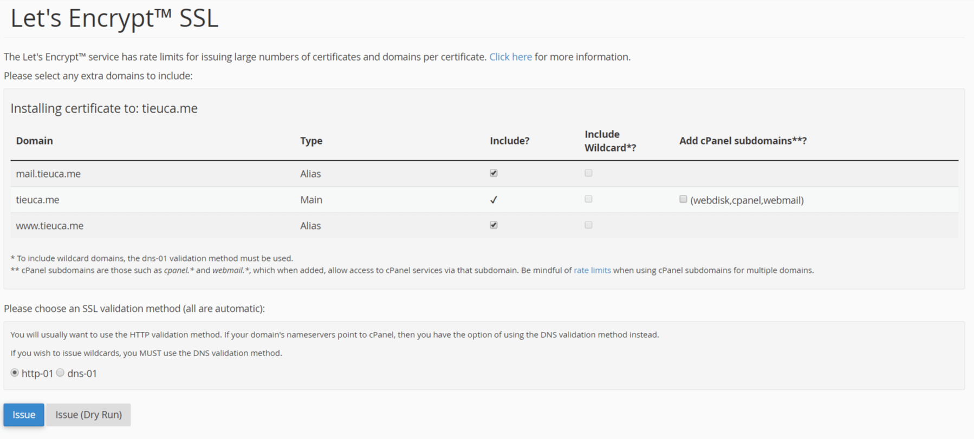Click the 'Include Wildcard*?' column header
The height and width of the screenshot is (439, 974).
click(610, 141)
